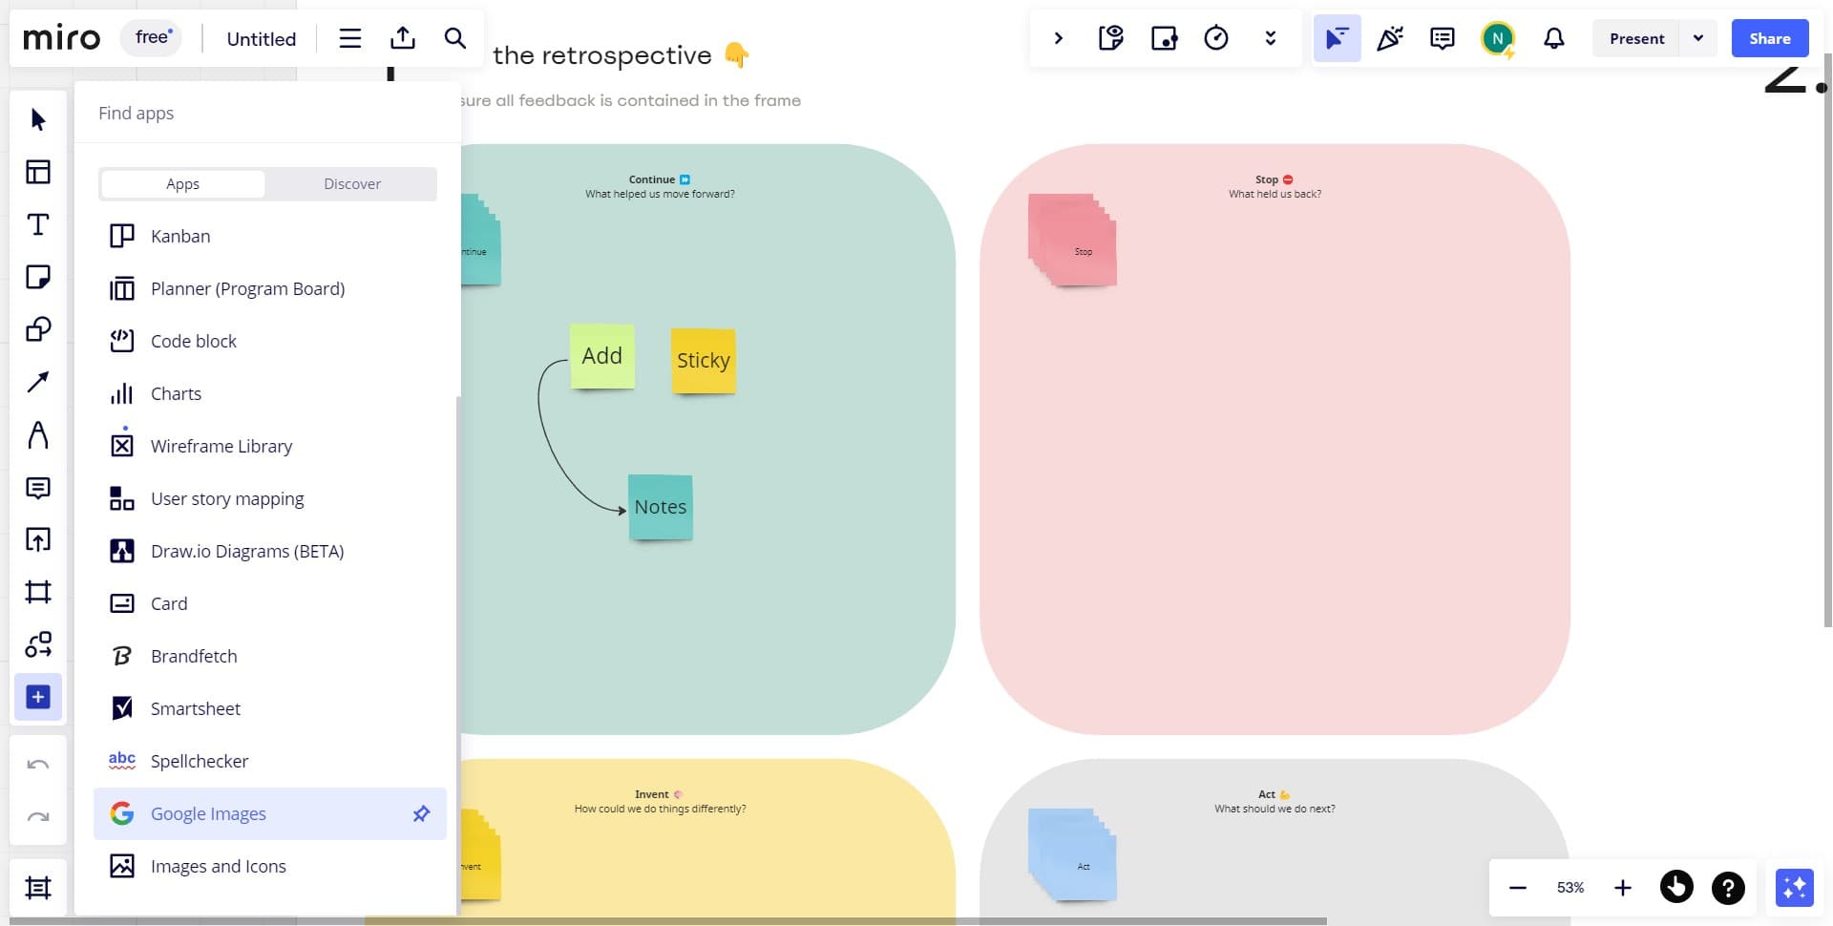
Task: Start the Timer from the top toolbar
Action: pyautogui.click(x=1216, y=38)
